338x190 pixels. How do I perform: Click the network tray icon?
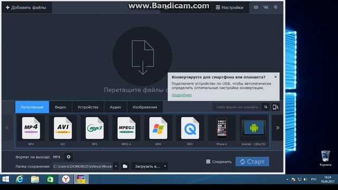[299, 179]
